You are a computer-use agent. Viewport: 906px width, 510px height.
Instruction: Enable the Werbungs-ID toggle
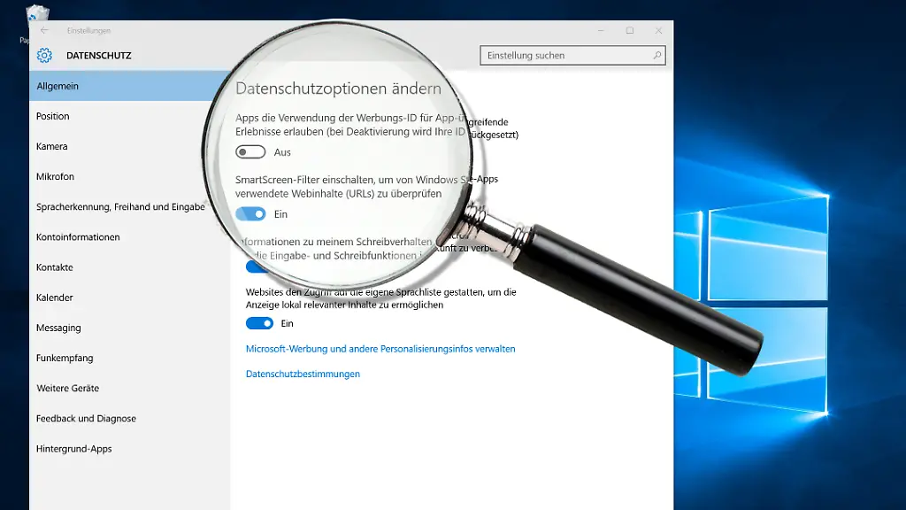tap(250, 152)
